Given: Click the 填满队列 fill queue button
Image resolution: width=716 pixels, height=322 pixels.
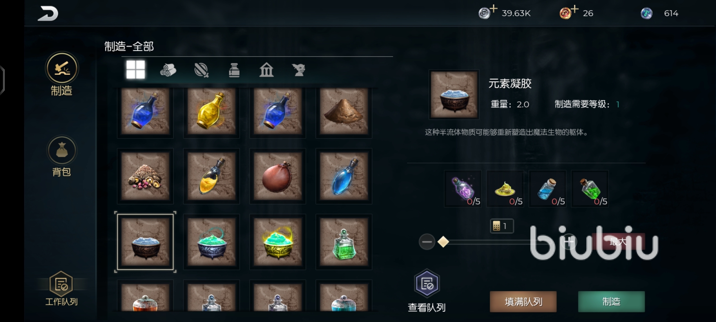Looking at the screenshot, I should [x=523, y=302].
